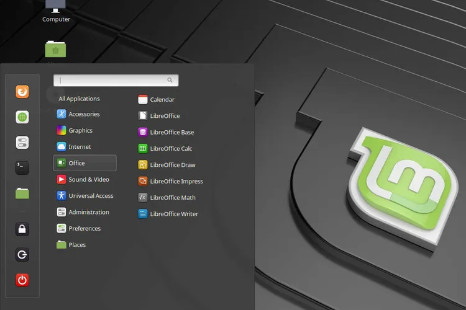Viewport: 466px width, 310px height.
Task: Open System Settings toggle icon in sidebar
Action: click(22, 143)
